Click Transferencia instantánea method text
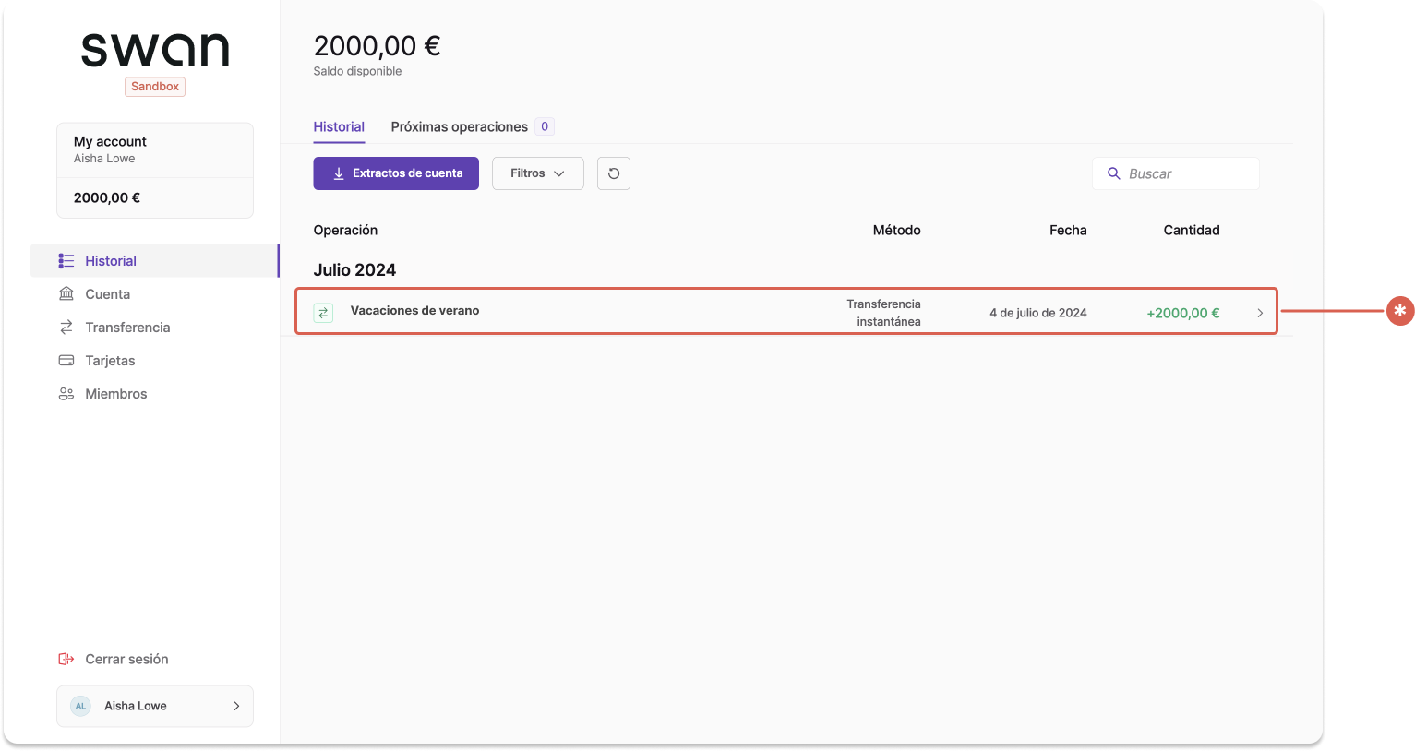 tap(883, 313)
